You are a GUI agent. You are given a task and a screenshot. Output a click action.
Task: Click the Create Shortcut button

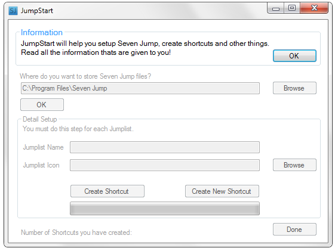107,191
